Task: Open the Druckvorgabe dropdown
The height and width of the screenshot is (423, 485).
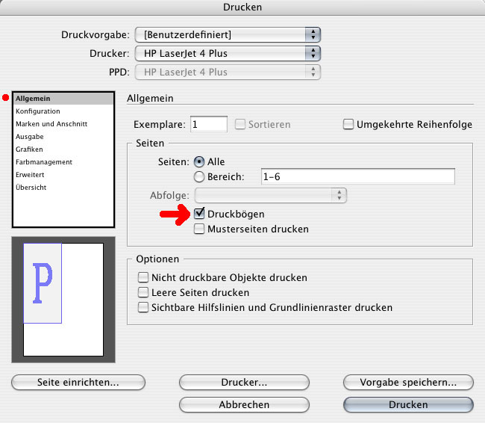Action: click(227, 34)
